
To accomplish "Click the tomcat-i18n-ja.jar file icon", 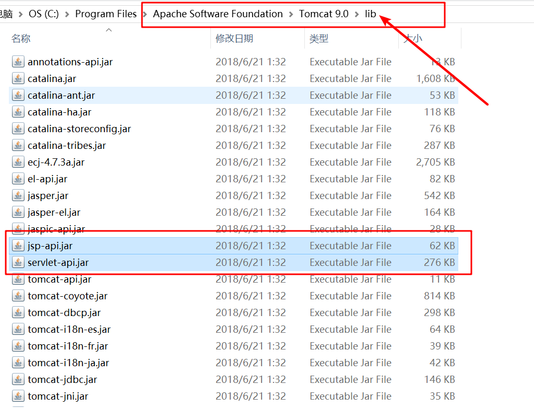I will pos(18,363).
